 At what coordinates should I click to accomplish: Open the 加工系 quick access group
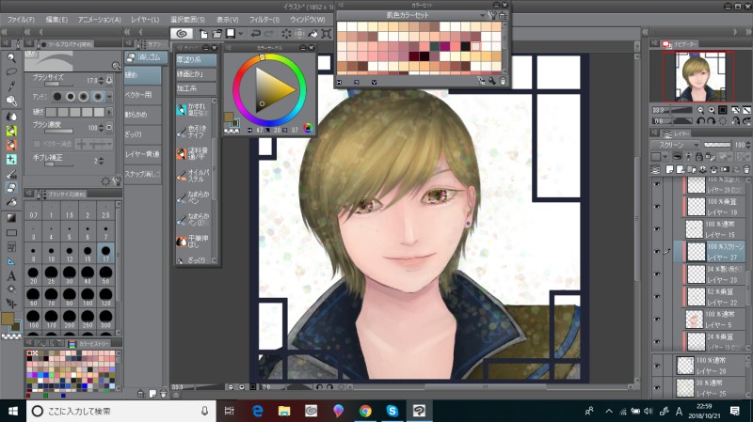tap(196, 88)
